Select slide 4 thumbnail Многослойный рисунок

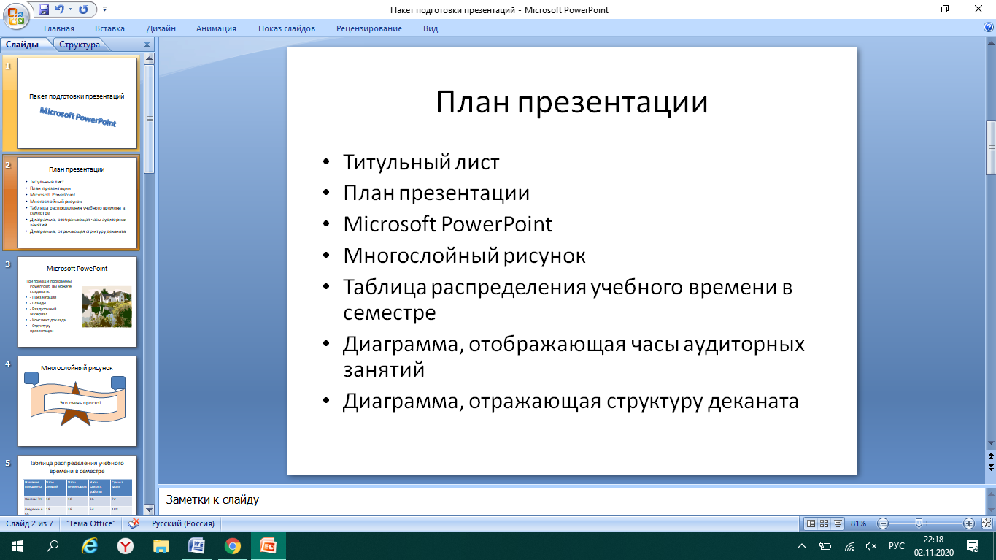coord(77,401)
